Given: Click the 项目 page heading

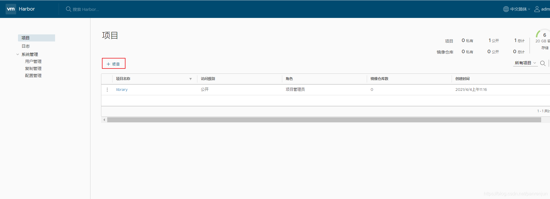Looking at the screenshot, I should (110, 36).
